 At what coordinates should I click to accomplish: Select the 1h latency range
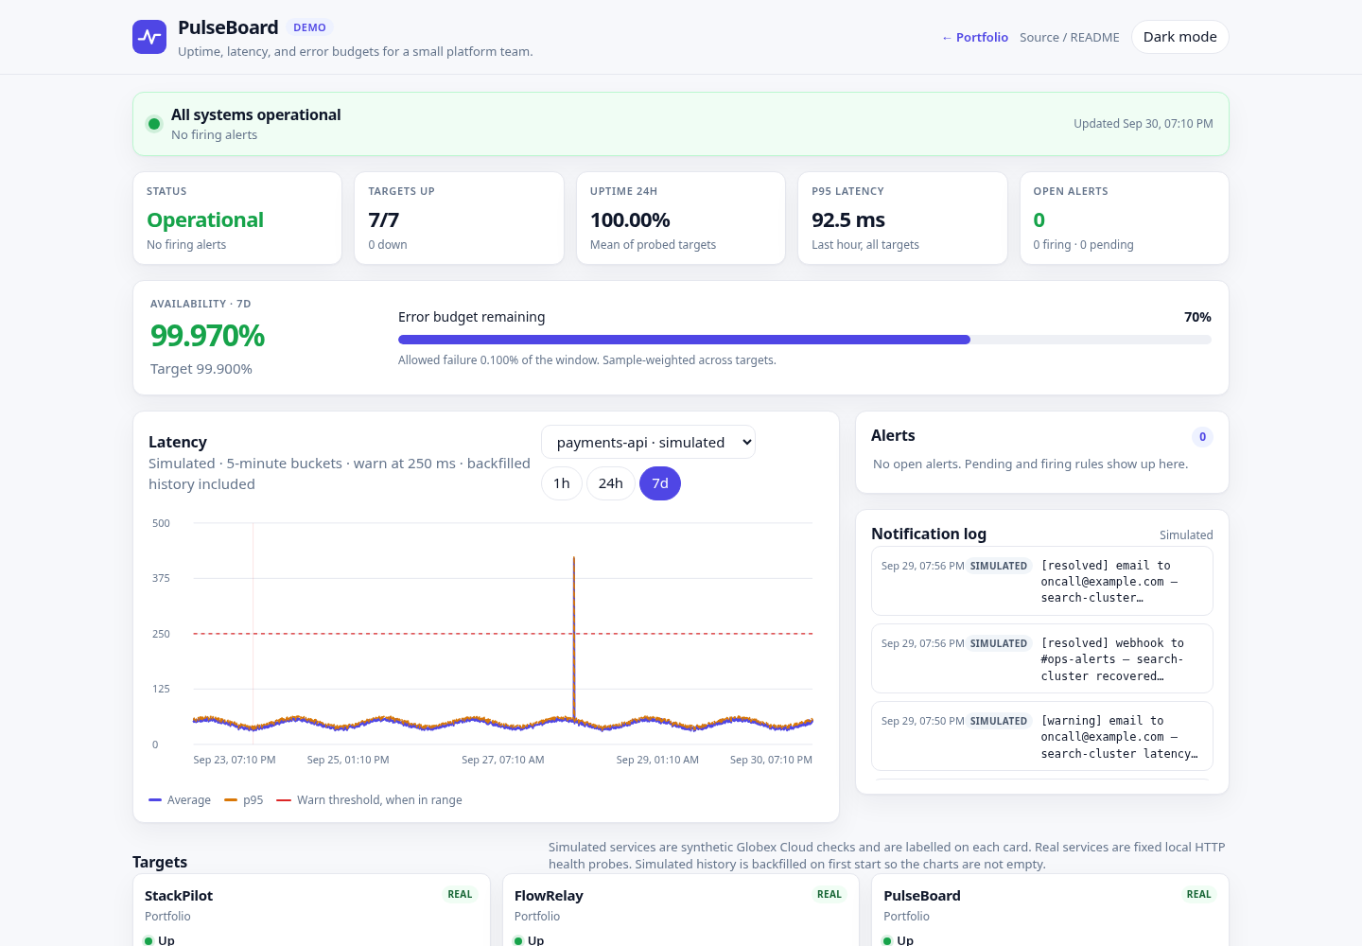click(562, 483)
